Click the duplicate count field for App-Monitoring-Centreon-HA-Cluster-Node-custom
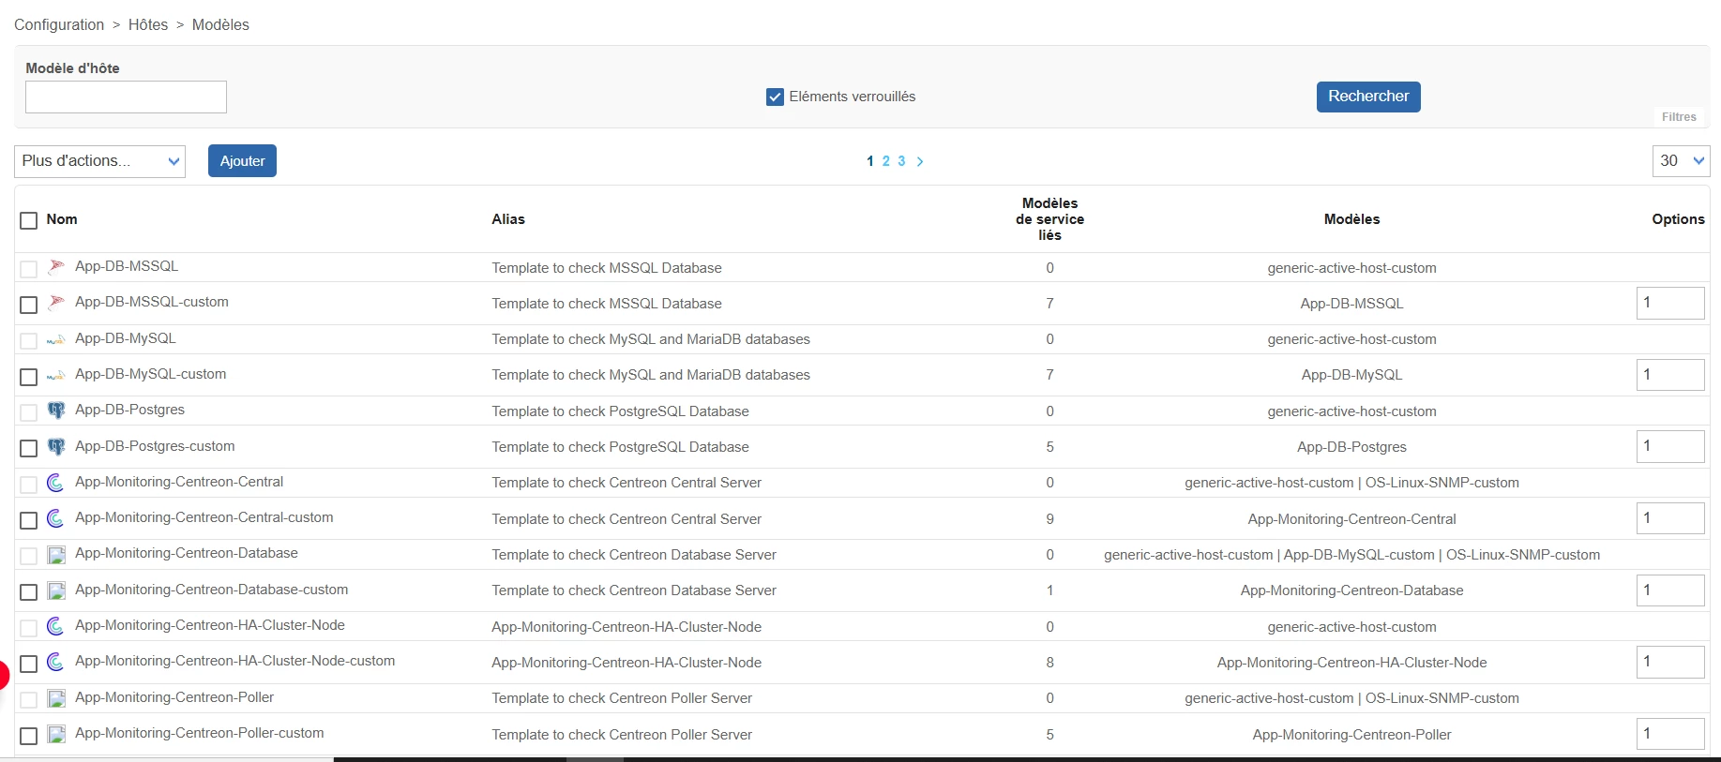This screenshot has height=762, width=1721. click(x=1669, y=662)
